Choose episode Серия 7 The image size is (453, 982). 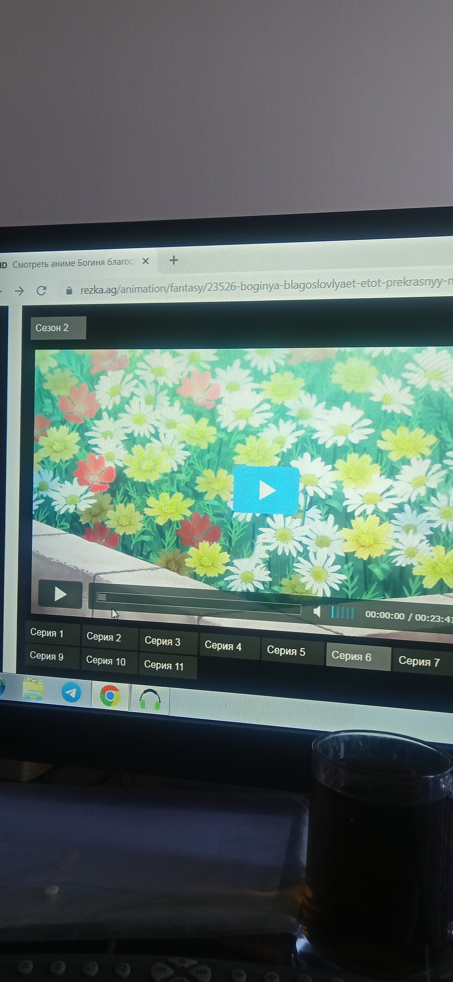click(419, 661)
